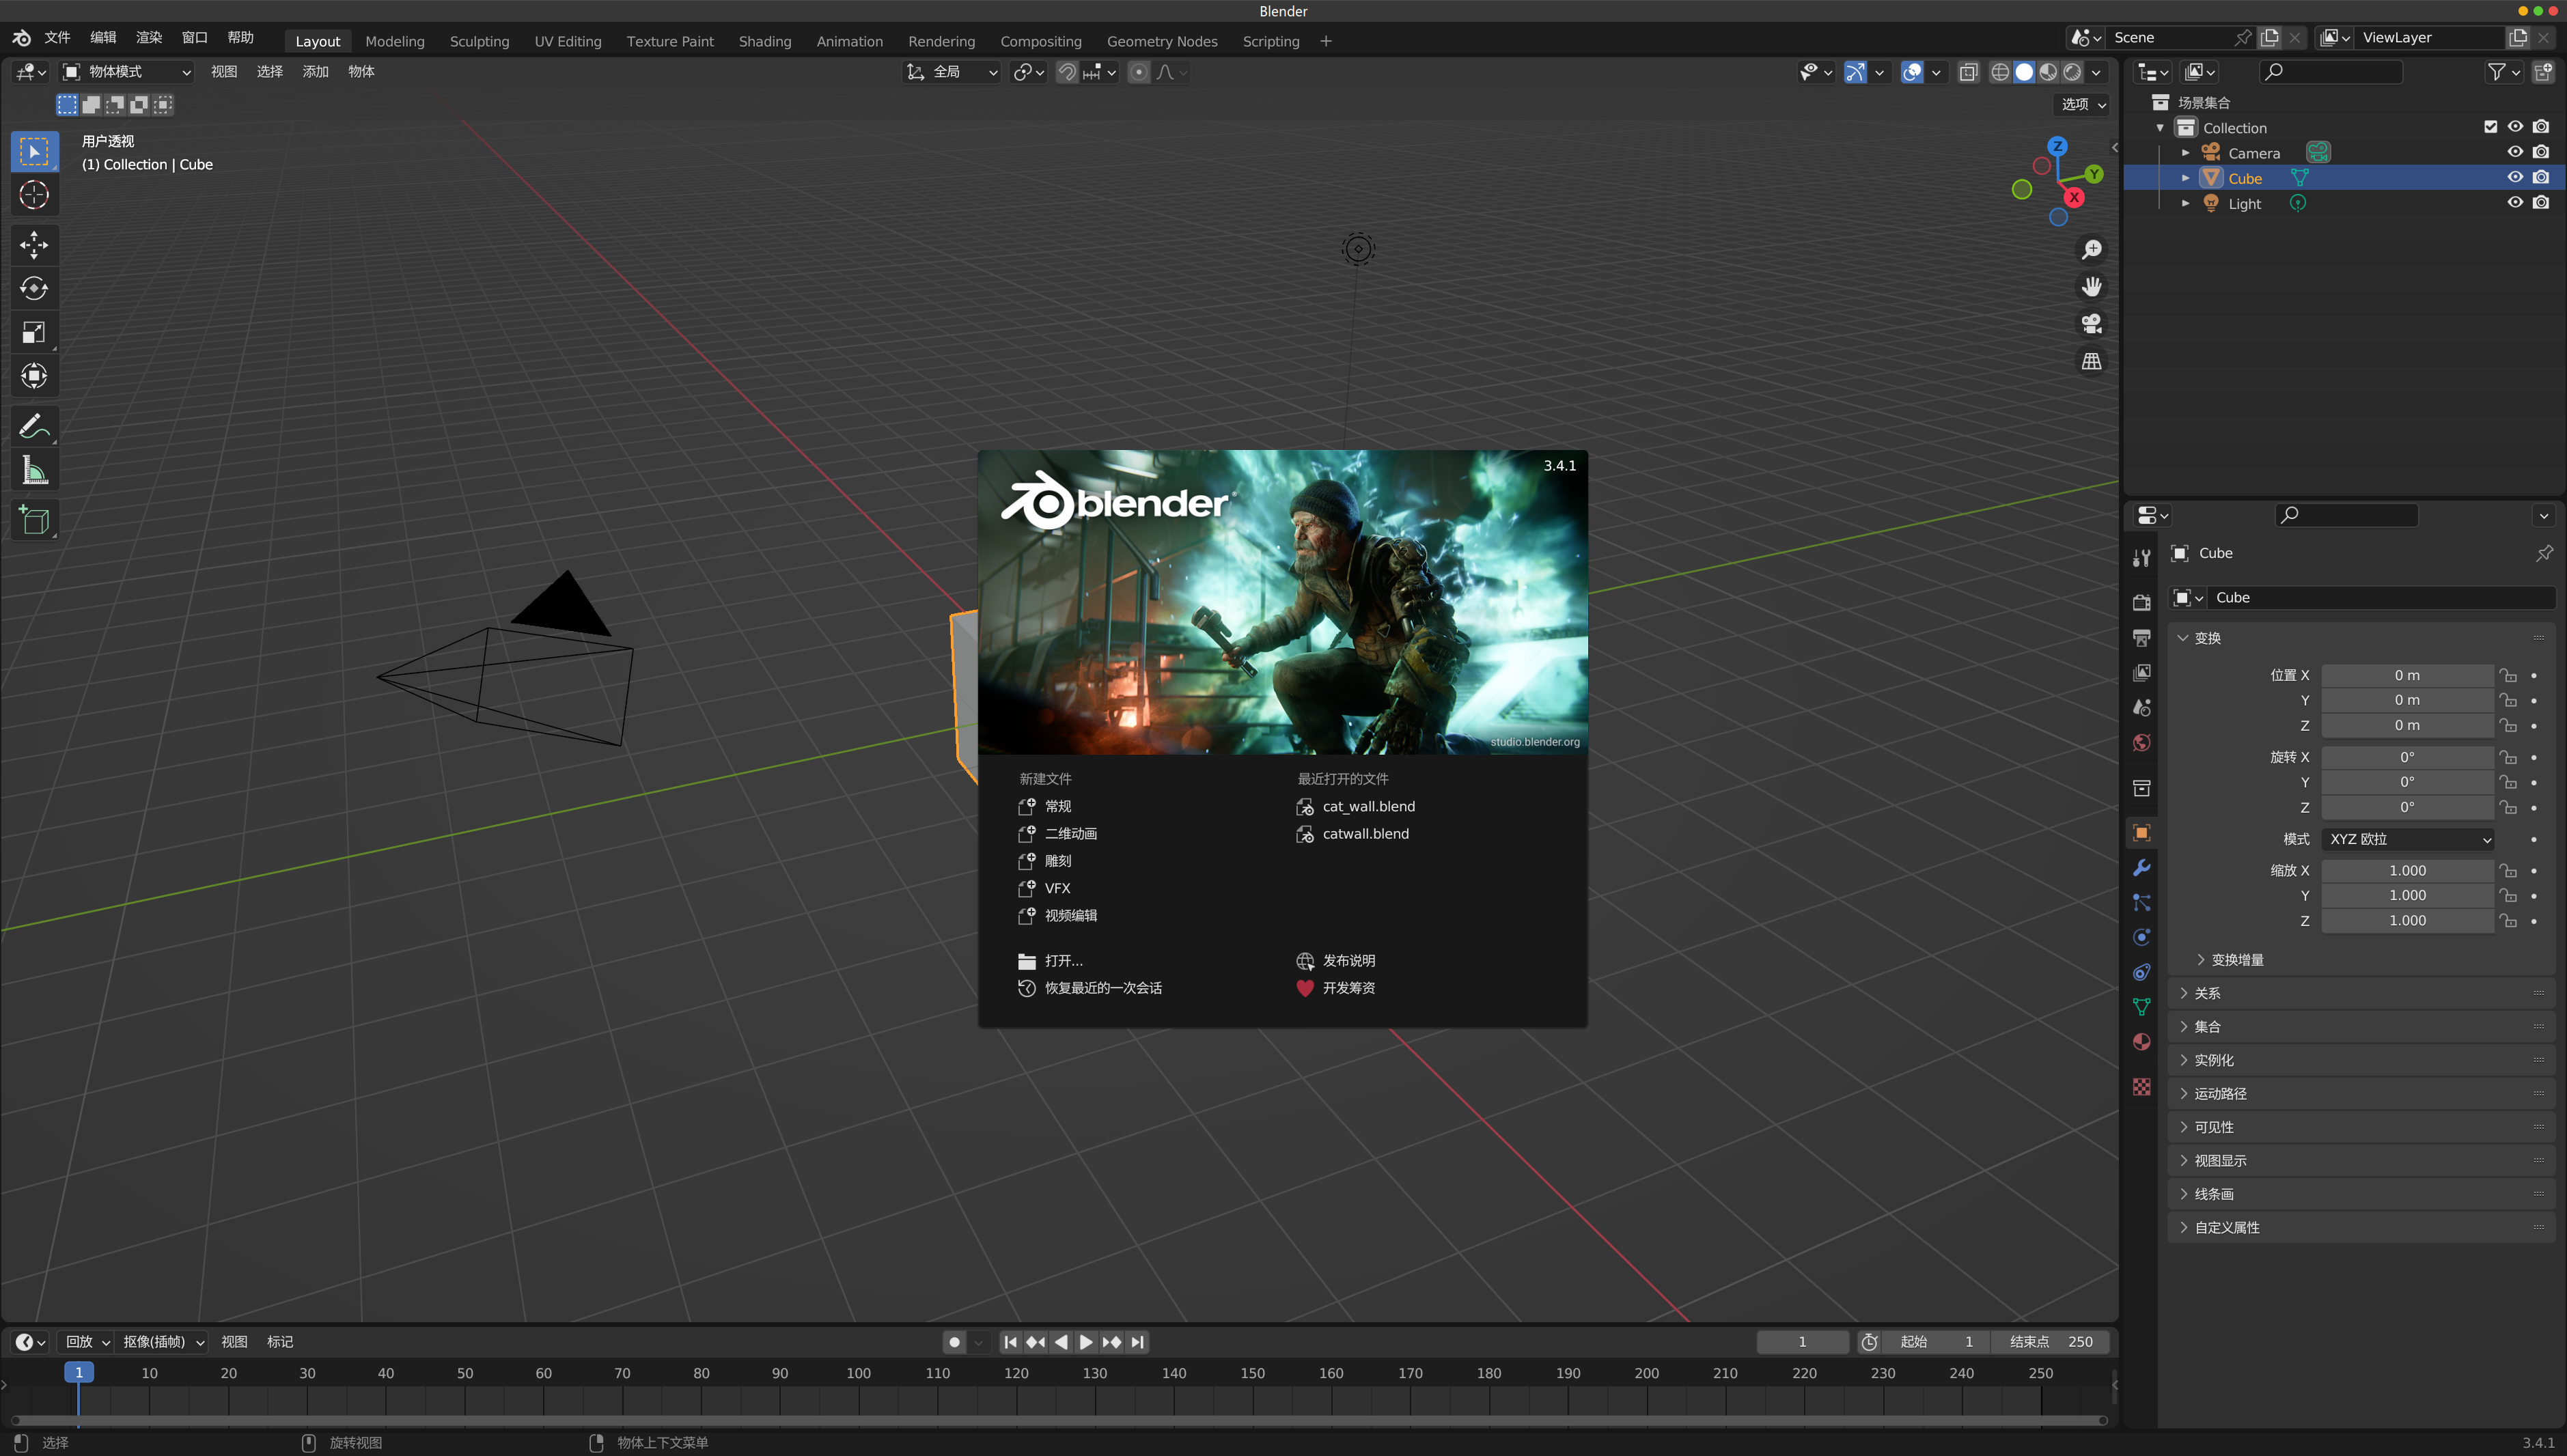Open the 添加 menu in viewport header
The height and width of the screenshot is (1456, 2567).
315,72
